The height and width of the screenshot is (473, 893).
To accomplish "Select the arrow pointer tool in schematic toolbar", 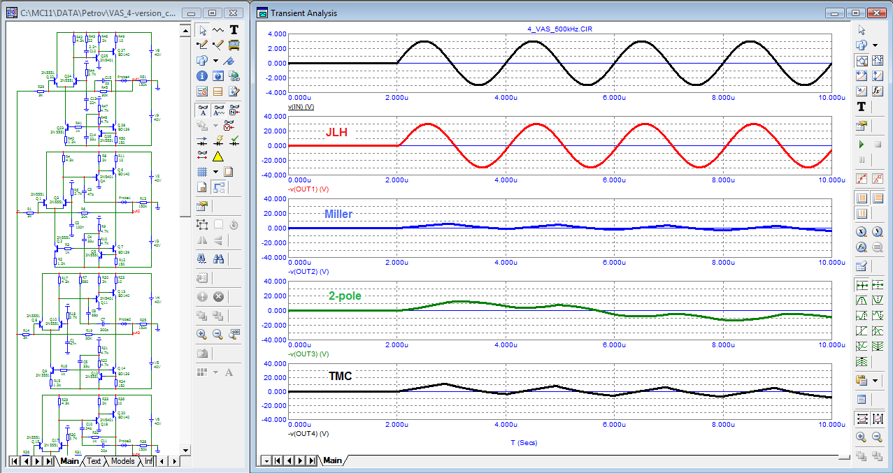I will pyautogui.click(x=202, y=30).
